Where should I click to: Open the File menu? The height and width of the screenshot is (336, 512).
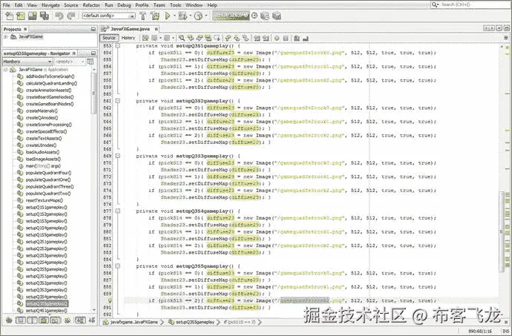point(6,5)
